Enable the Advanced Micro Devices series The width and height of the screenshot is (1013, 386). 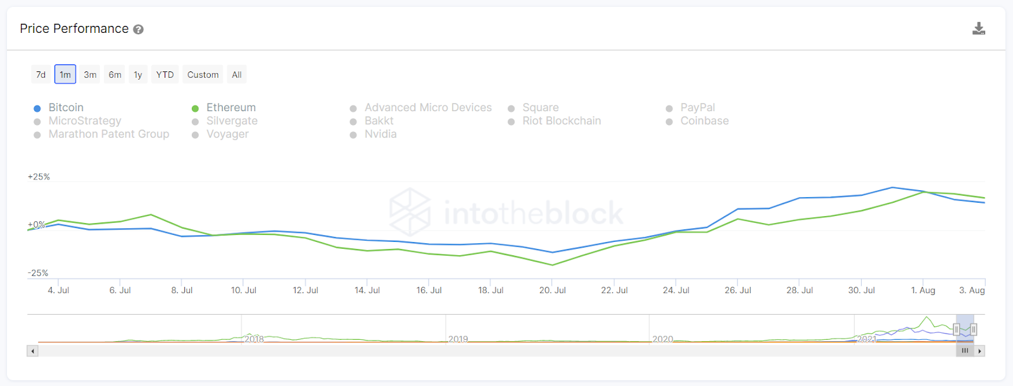click(x=420, y=107)
